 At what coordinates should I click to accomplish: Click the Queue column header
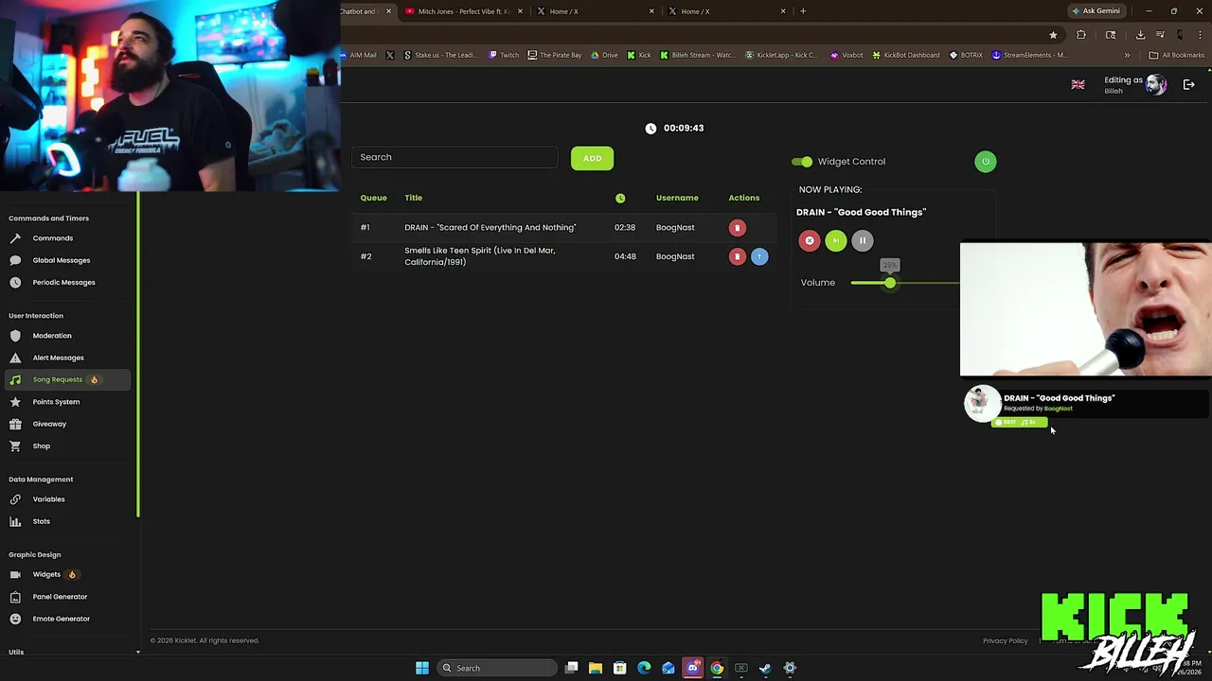[373, 198]
